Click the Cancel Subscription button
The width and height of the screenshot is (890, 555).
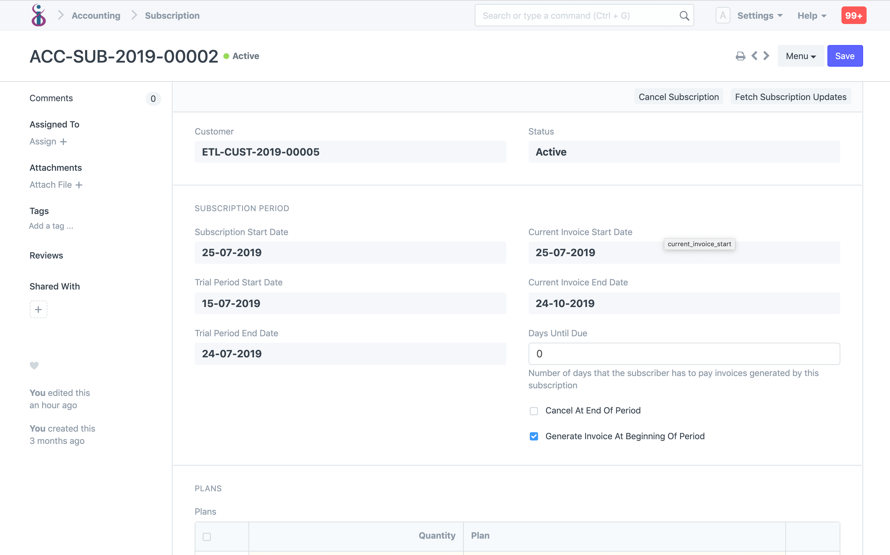(x=679, y=96)
